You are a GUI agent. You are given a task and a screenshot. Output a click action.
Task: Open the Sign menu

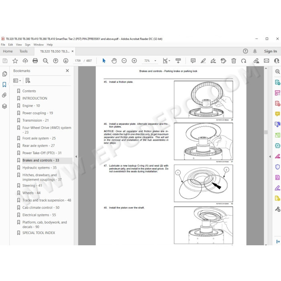tap(28, 45)
